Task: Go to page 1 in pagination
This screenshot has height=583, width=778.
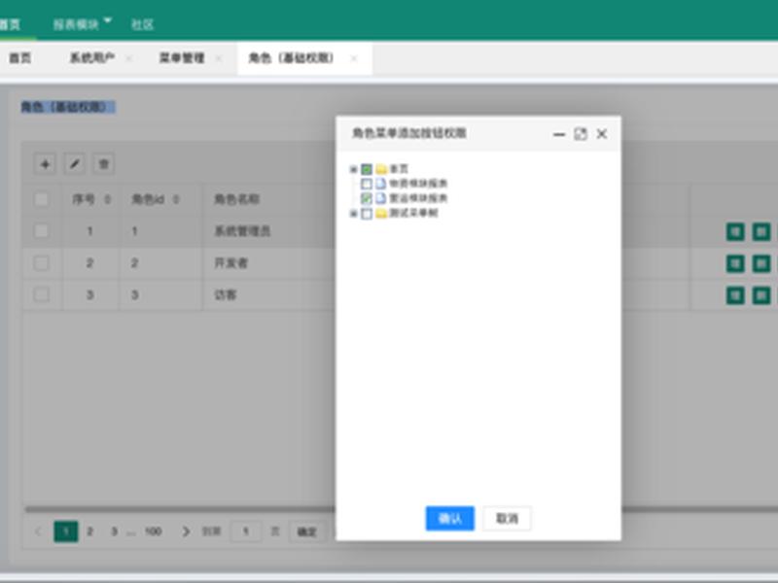Action: pos(66,532)
